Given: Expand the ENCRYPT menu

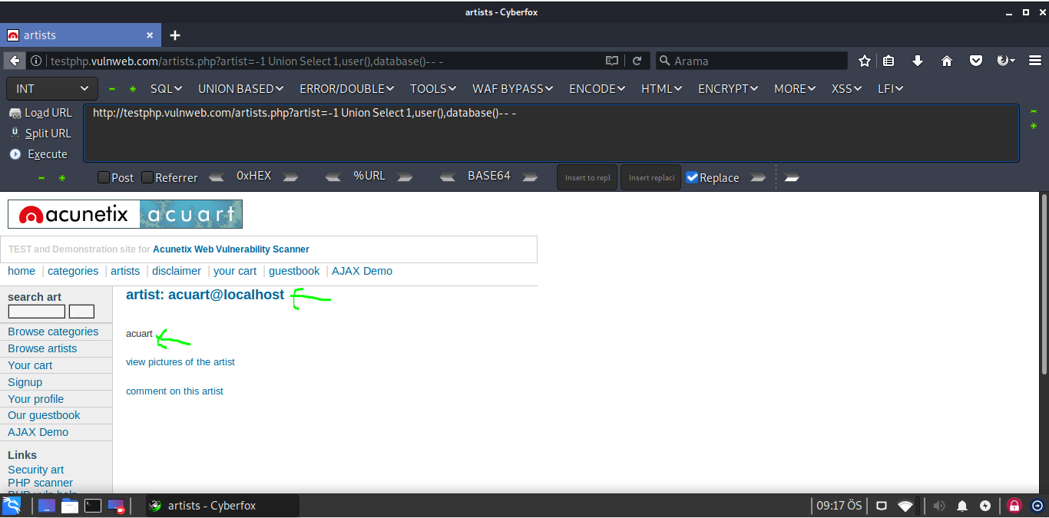Looking at the screenshot, I should tap(728, 89).
